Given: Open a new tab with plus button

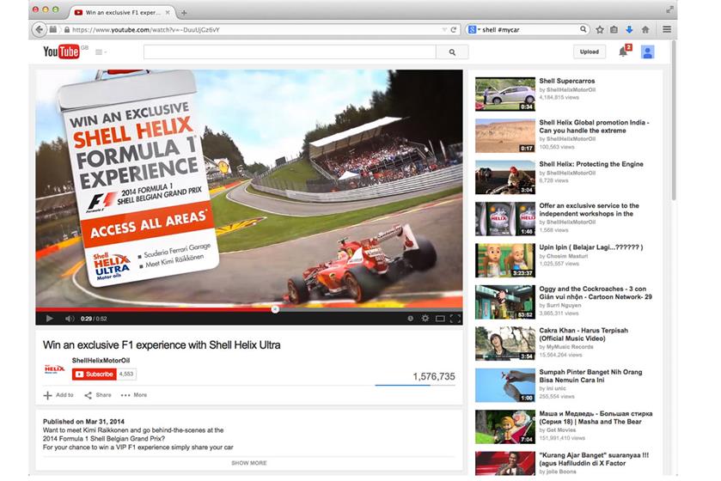Looking at the screenshot, I should click(184, 12).
